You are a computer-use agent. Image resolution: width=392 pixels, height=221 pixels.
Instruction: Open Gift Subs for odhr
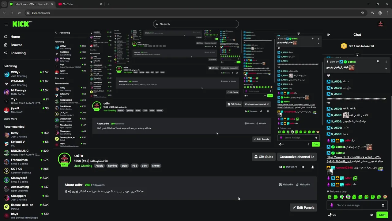click(x=264, y=157)
